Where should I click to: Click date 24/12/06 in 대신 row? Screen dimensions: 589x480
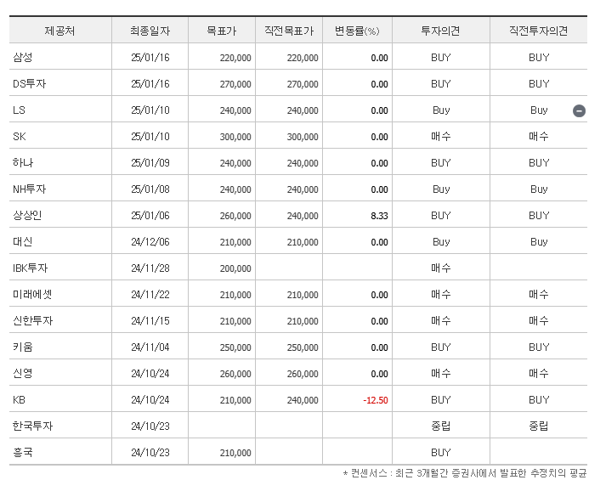150,242
